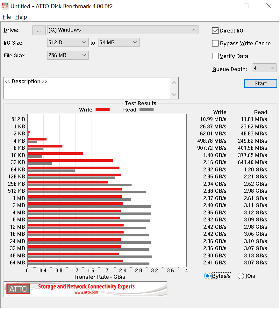Viewport: 280px width, 309px height.
Task: Close the ATTO Disk Benchmark window
Action: pos(269,6)
